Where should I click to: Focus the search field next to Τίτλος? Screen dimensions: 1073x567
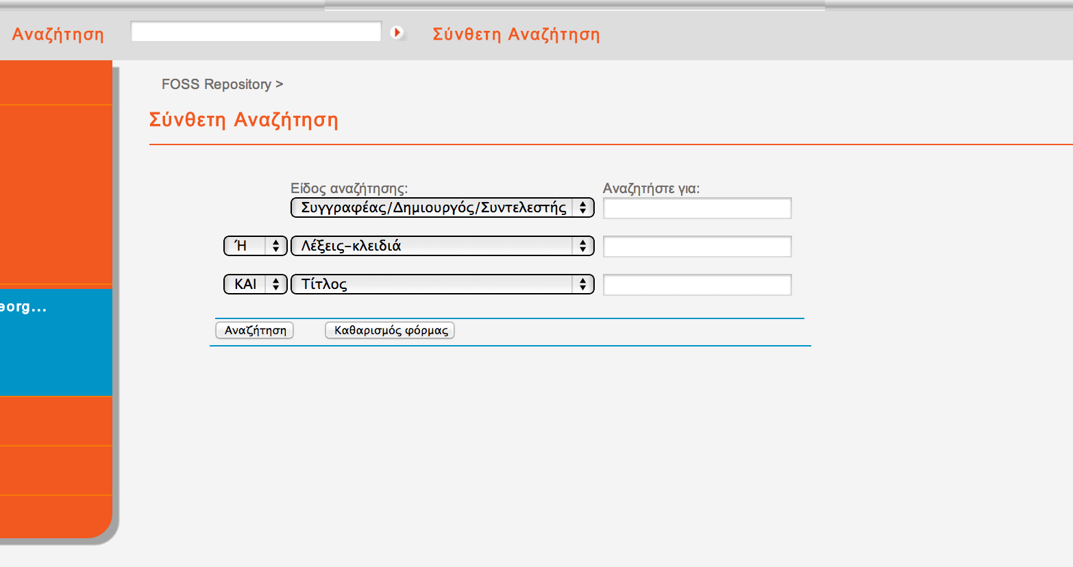[x=698, y=285]
